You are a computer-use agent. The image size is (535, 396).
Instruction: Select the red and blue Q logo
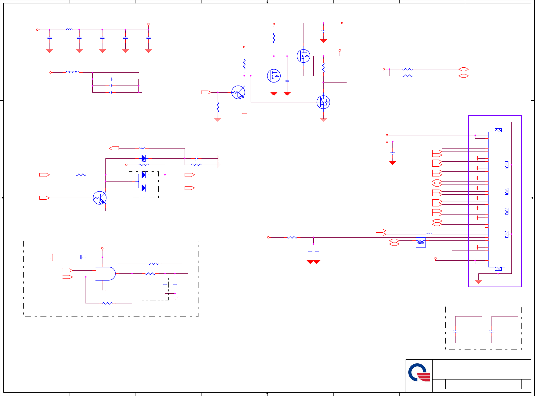click(419, 372)
